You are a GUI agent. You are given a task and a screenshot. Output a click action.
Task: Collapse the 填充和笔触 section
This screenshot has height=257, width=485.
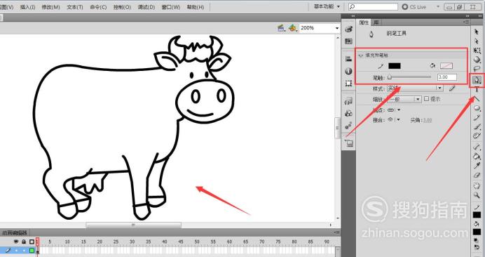(360, 55)
